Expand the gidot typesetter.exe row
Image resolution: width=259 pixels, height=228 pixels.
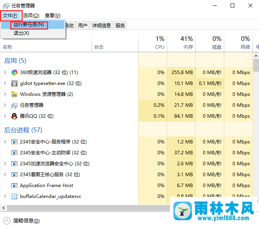click(5, 83)
